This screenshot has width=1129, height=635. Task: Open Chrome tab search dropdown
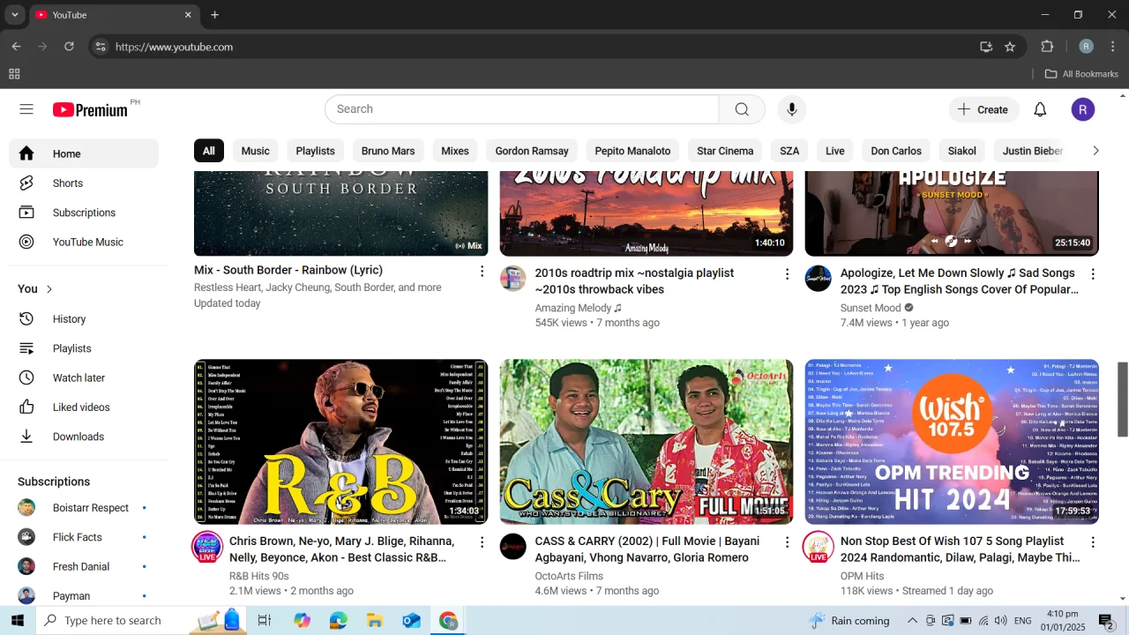point(14,15)
